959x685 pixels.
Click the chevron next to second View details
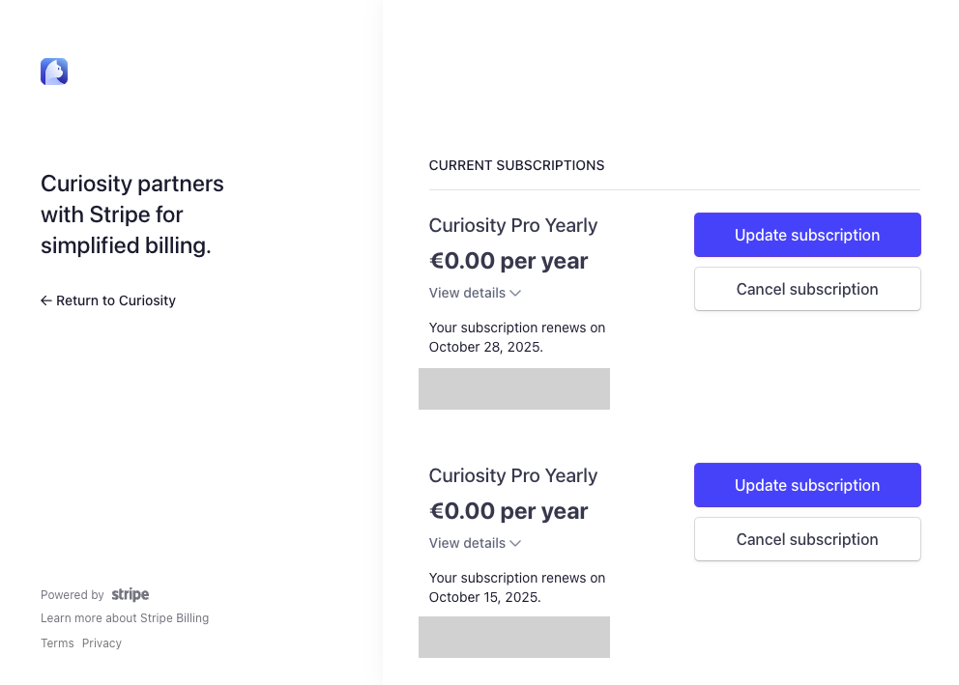point(516,543)
